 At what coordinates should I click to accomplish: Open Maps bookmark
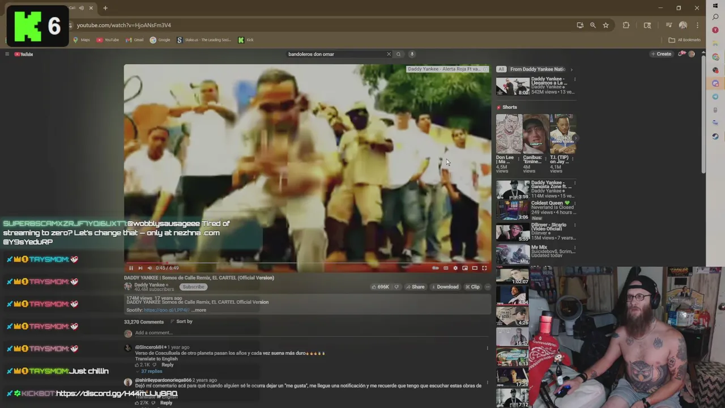[x=82, y=40]
